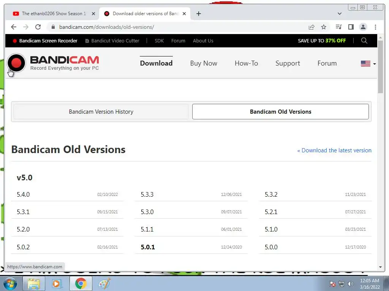Image resolution: width=389 pixels, height=291 pixels.
Task: Toggle the Chrome side panel icon
Action: tap(351, 27)
